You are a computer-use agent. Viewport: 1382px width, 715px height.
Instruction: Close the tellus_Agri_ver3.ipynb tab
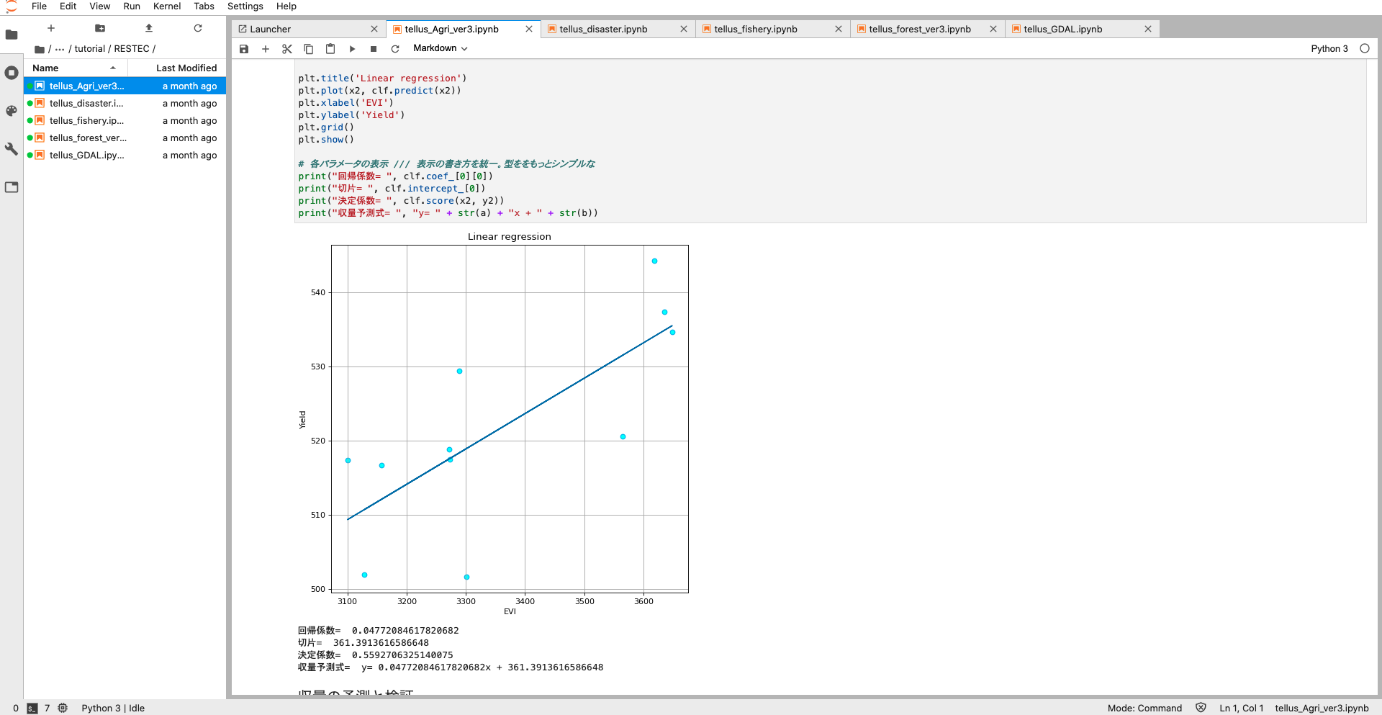coord(529,29)
